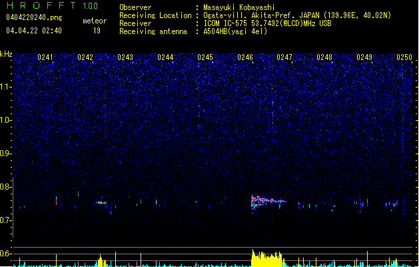The image size is (419, 267).
Task: Select the file name 0404220240.png
Action: (34, 17)
